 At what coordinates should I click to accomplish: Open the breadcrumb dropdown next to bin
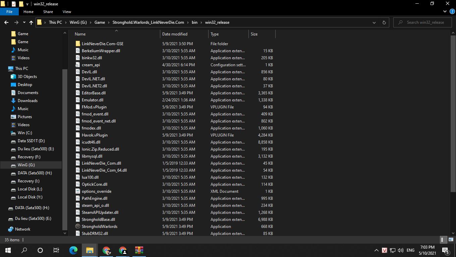pos(201,22)
